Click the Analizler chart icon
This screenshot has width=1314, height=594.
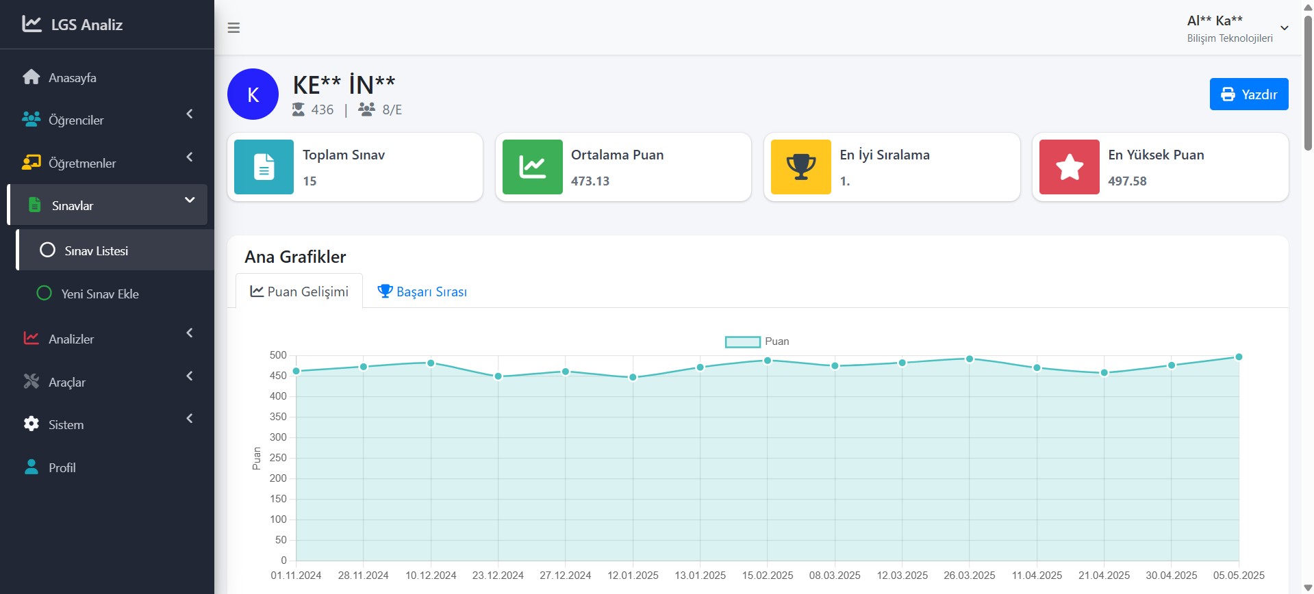point(31,339)
